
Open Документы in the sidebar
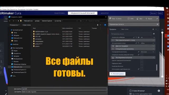16,53
